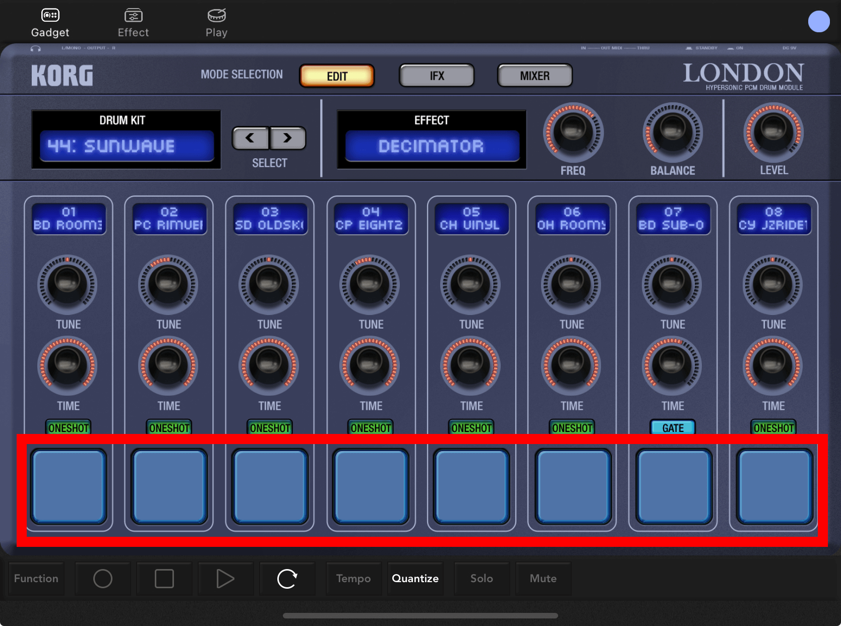
Task: Click TUNE knob of part 02
Action: (168, 284)
